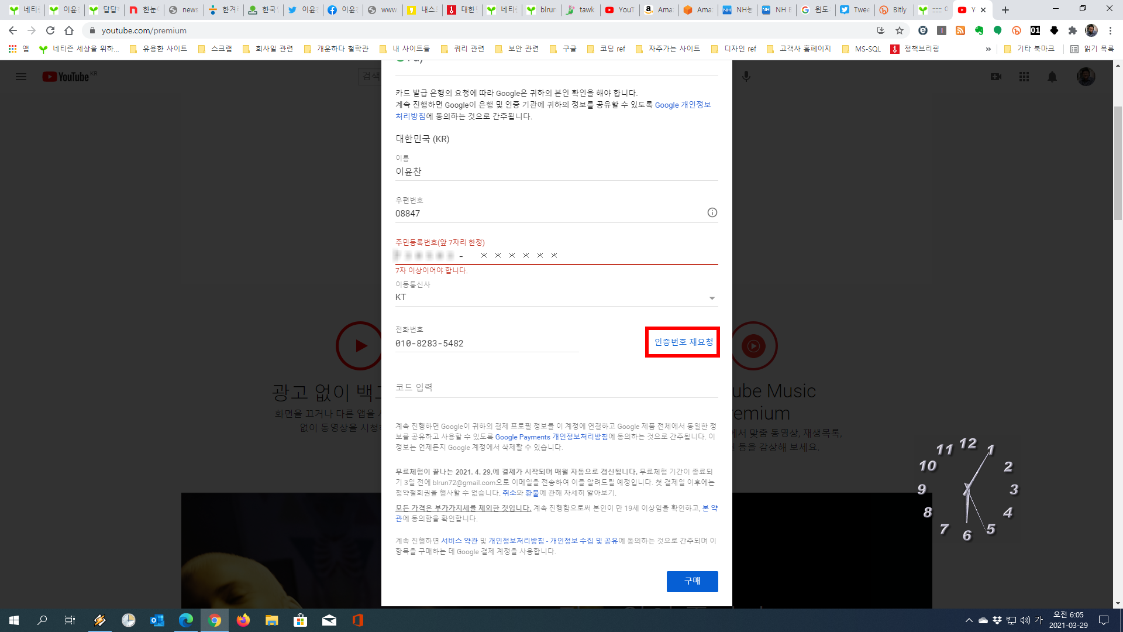Open the browser home page
Viewport: 1123px width, 632px height.
(x=69, y=30)
